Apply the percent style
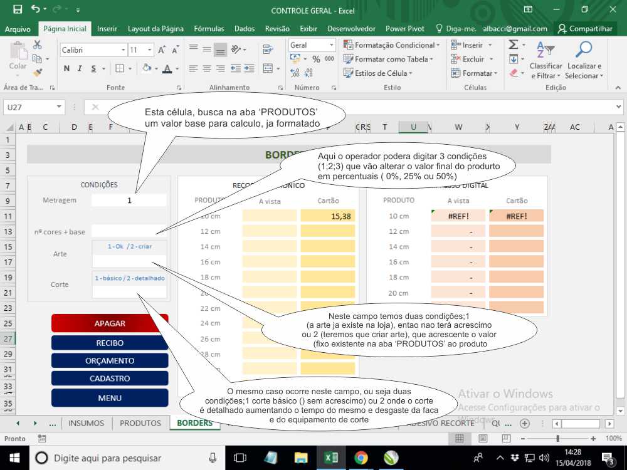627x470 pixels. click(x=316, y=59)
